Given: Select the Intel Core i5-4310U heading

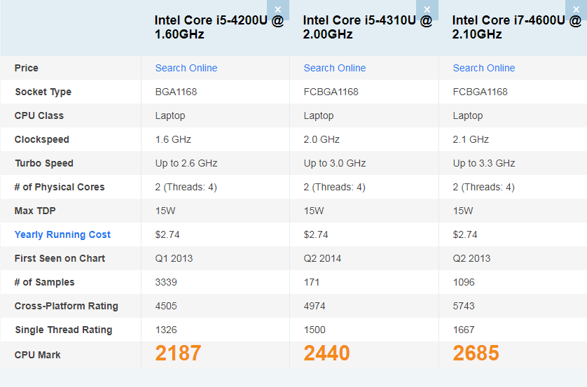Looking at the screenshot, I should pyautogui.click(x=367, y=27).
